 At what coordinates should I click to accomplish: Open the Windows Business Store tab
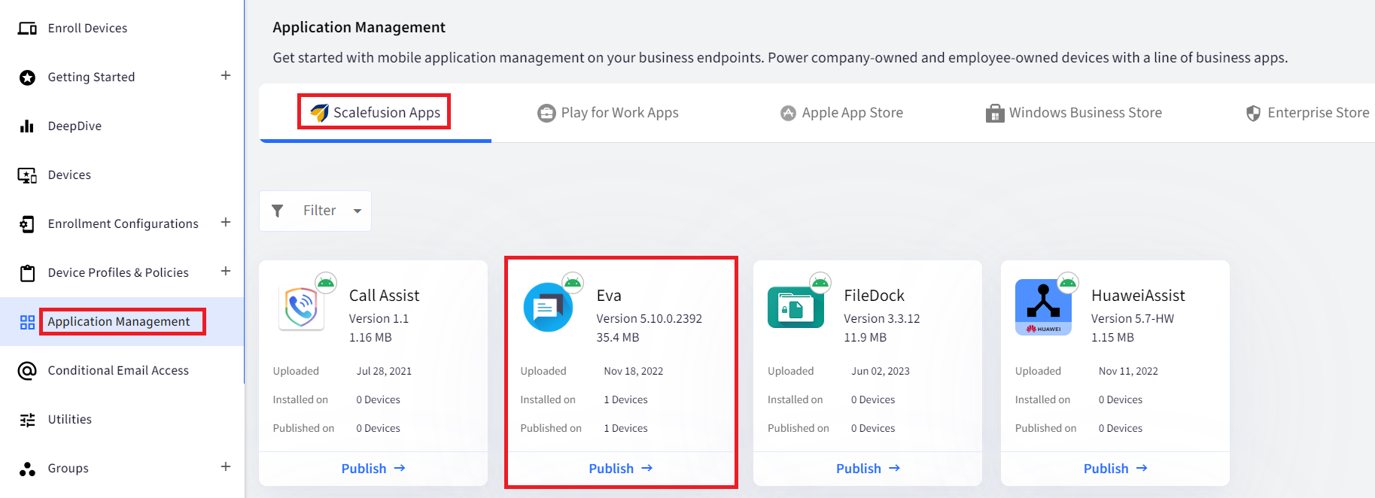pyautogui.click(x=1074, y=113)
